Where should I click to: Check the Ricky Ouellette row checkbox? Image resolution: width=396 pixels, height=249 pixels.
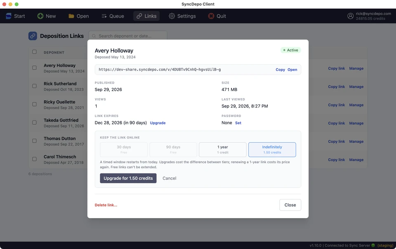[x=34, y=104]
